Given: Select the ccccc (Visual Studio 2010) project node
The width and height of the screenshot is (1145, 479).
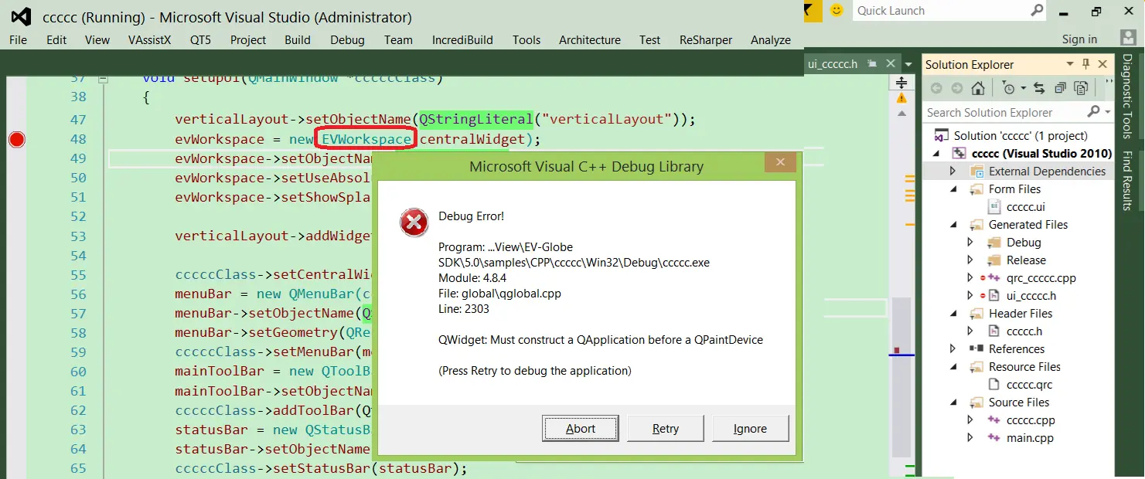Looking at the screenshot, I should [x=1041, y=153].
